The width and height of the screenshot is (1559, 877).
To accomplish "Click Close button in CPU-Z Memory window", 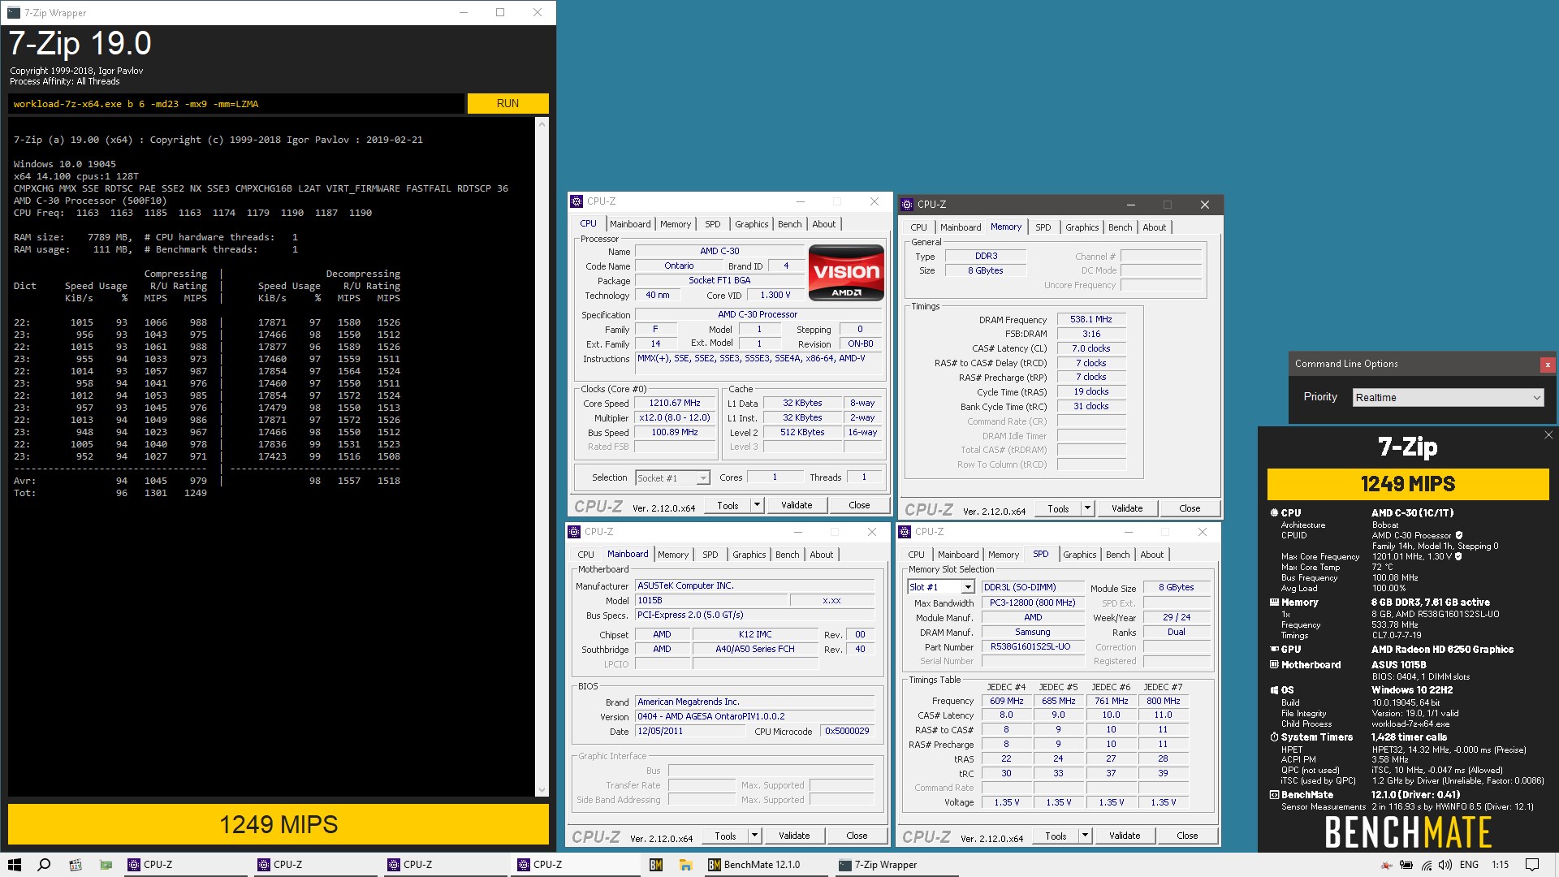I will (1190, 508).
